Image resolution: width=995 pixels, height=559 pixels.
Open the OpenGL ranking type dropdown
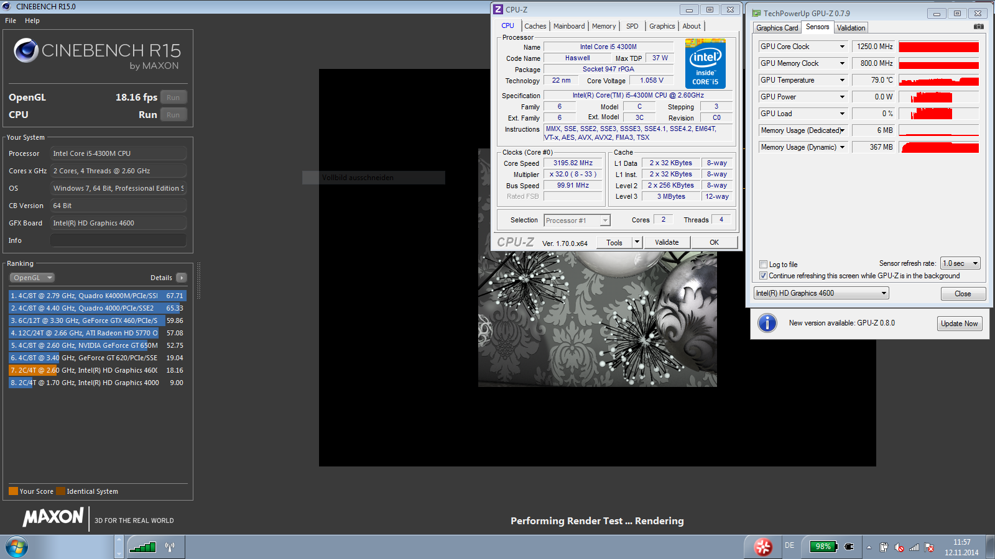pyautogui.click(x=32, y=278)
